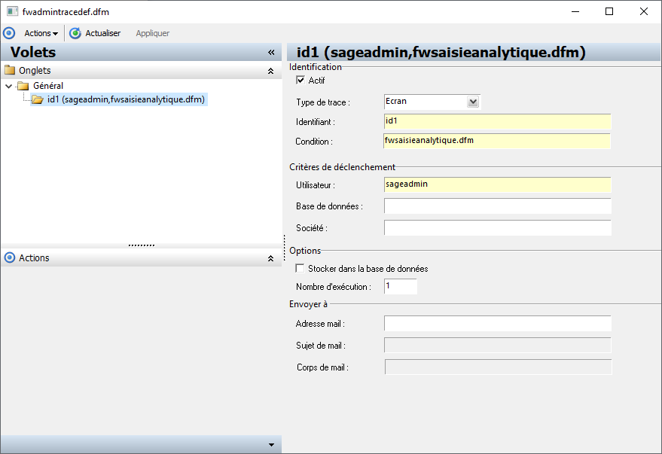The width and height of the screenshot is (662, 454).
Task: Open the Actions toolbar menu
Action: [41, 33]
